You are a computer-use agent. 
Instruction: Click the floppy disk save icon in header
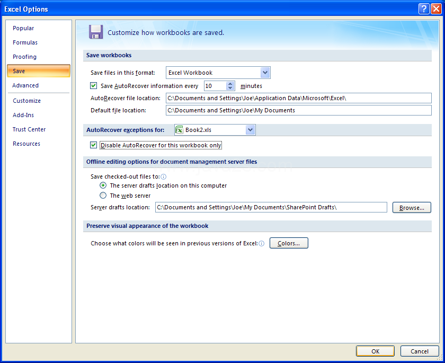pyautogui.click(x=96, y=32)
